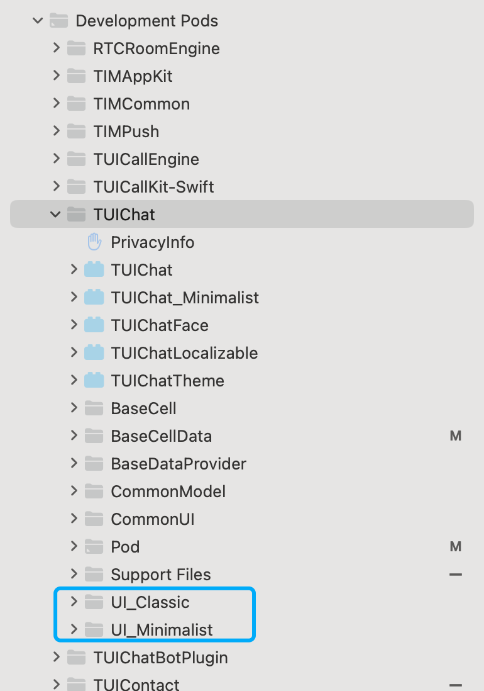Viewport: 484px width, 691px height.
Task: Click the Development Pods folder icon
Action: click(58, 21)
